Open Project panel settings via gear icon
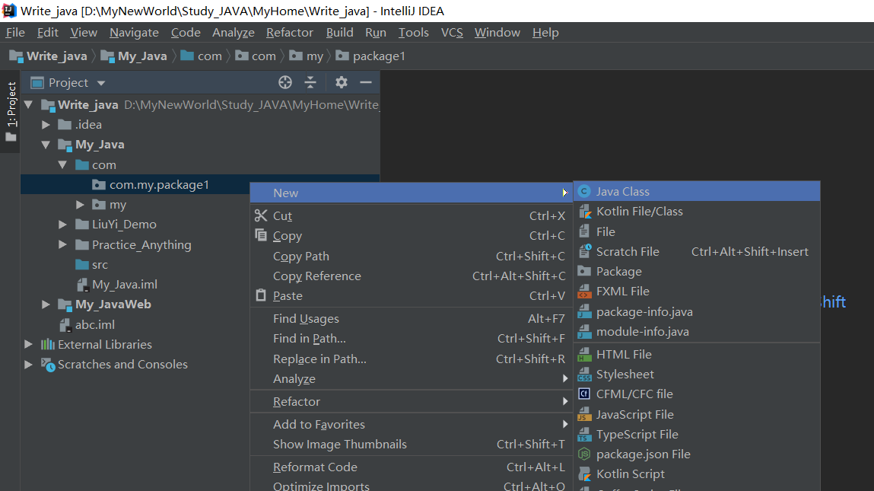Viewport: 874px width, 491px height. [340, 82]
